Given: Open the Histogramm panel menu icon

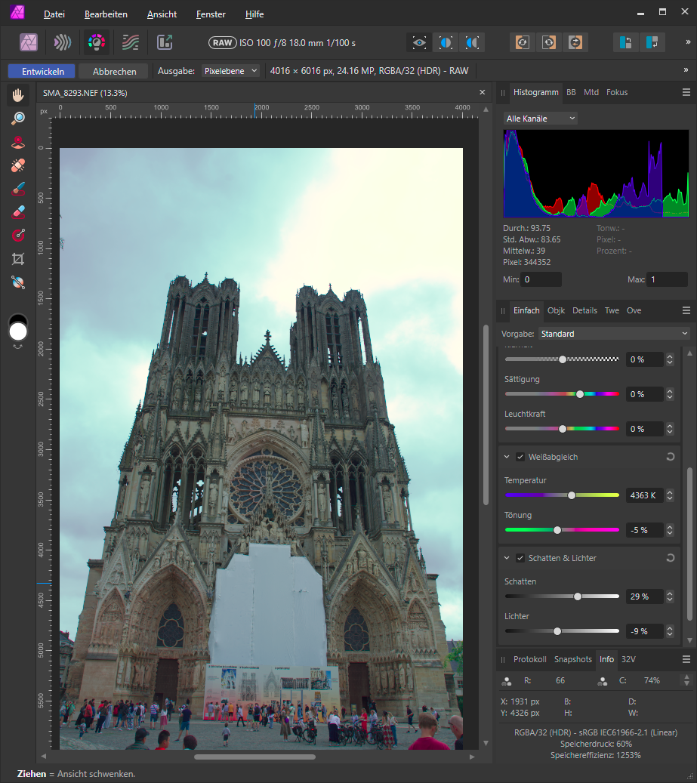Looking at the screenshot, I should pyautogui.click(x=686, y=92).
